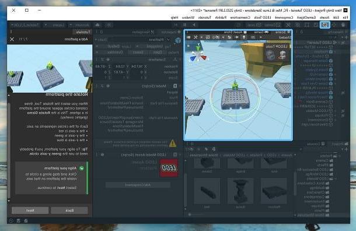Click the Next button in tutorial
Image resolution: width=356 pixels, height=231 pixels.
click(30, 211)
